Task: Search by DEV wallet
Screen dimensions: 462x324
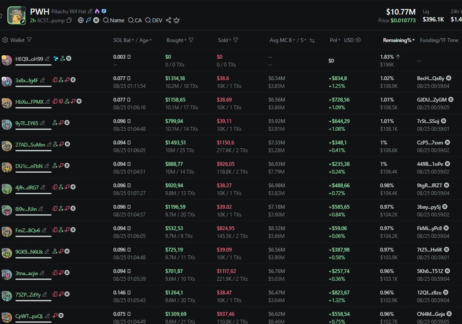Action: [x=154, y=20]
